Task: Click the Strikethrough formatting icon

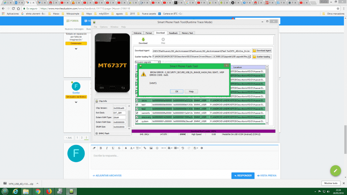Action: [x=119, y=148]
